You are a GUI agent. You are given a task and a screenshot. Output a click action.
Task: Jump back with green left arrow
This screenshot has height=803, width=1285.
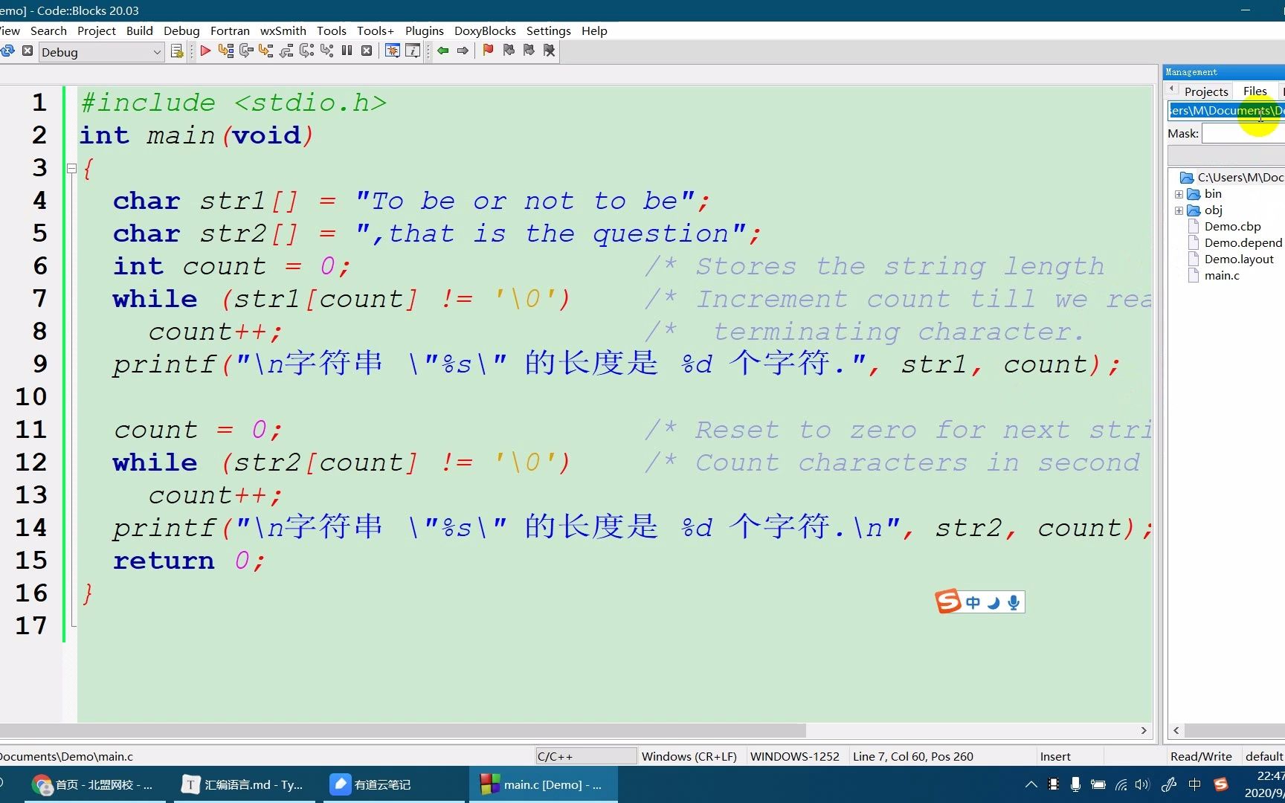pyautogui.click(x=443, y=51)
